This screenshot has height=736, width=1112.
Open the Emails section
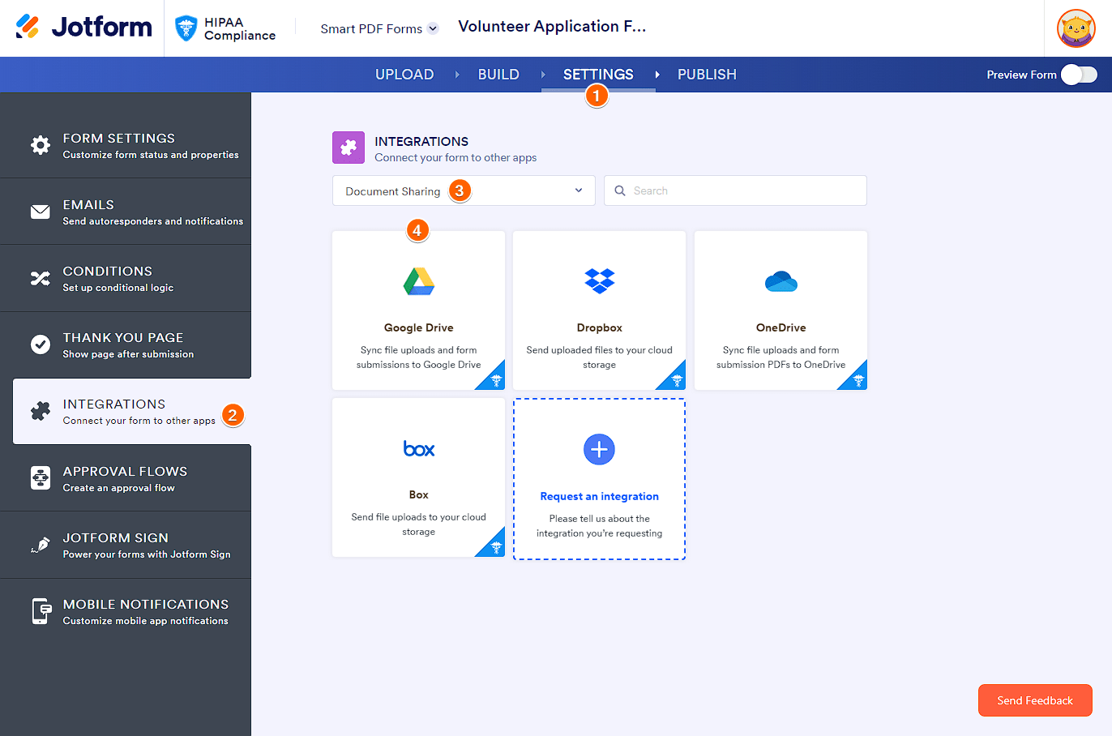[126, 212]
